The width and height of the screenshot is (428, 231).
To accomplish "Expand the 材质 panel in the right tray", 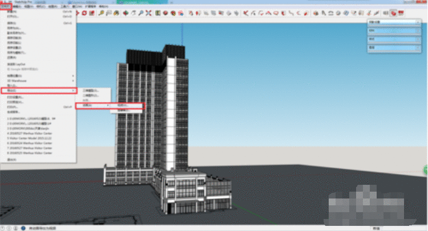I will pyautogui.click(x=394, y=31).
